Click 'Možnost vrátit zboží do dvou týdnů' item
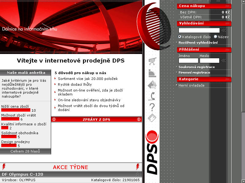The height and width of the screenshot is (183, 245). pos(91,108)
